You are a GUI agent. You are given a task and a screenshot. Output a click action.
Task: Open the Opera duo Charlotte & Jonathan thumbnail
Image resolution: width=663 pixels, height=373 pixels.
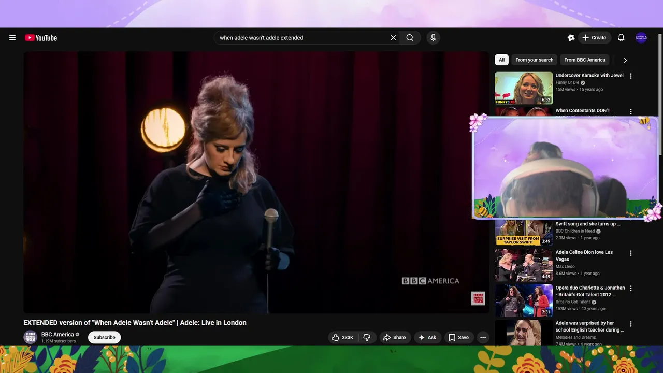[524, 300]
